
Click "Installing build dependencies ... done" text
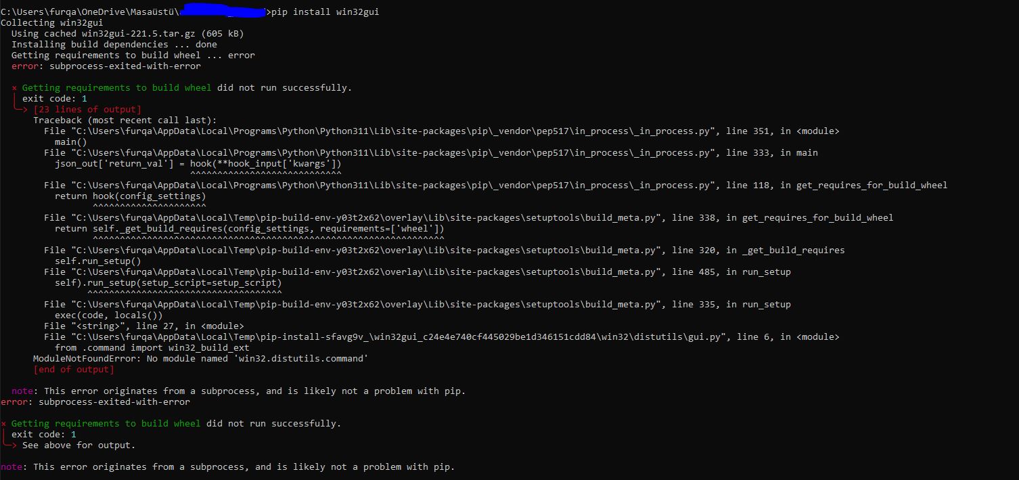[x=114, y=45]
